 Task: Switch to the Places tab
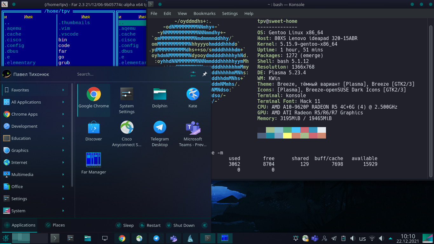coord(55,225)
